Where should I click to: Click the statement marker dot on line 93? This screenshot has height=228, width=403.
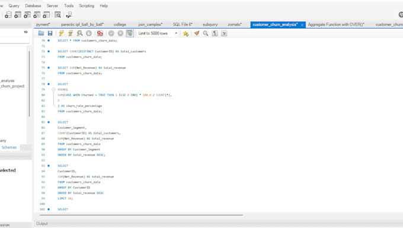point(49,166)
